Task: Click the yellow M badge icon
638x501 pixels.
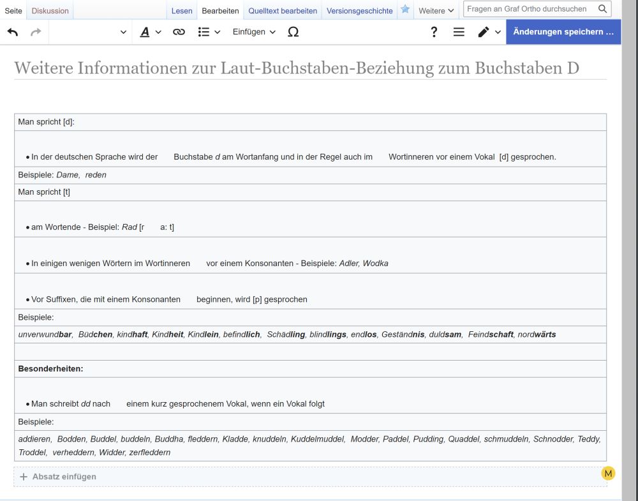Action: (608, 473)
